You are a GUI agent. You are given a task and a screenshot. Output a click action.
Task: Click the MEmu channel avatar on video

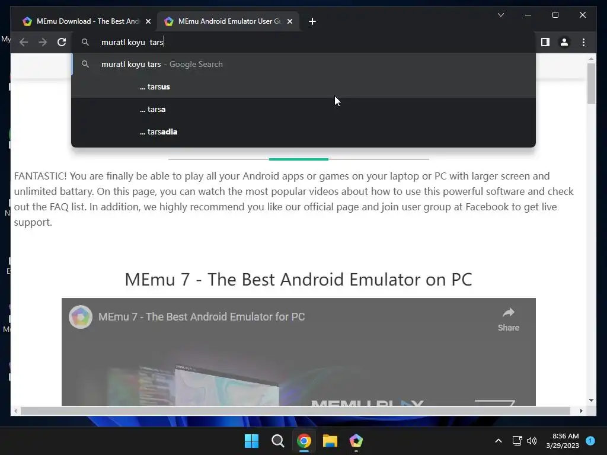81,317
